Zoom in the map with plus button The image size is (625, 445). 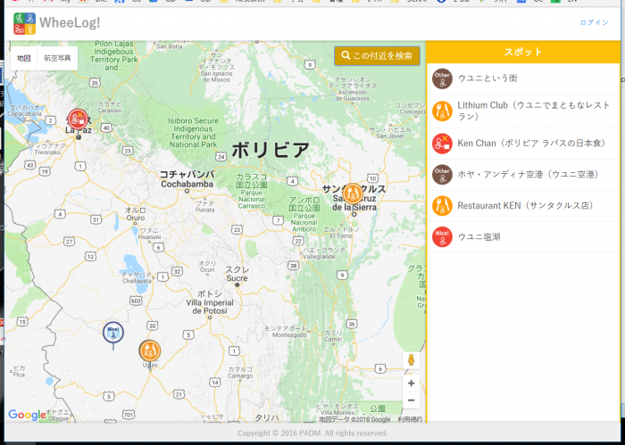(x=411, y=383)
